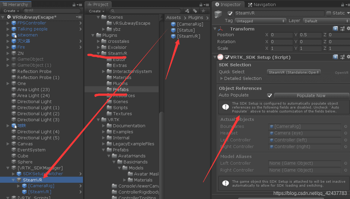Open prefab arrow on Talking people row
The width and height of the screenshot is (350, 199).
pyautogui.click(x=80, y=29)
